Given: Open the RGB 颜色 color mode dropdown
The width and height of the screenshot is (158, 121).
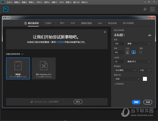Looking at the screenshot, I should (x=125, y=70).
